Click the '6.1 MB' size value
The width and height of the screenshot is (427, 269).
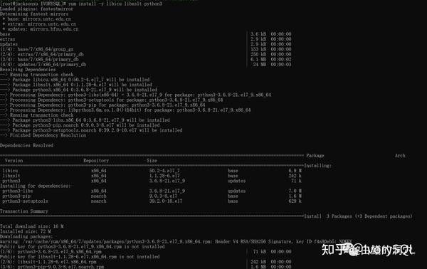coord(258,59)
